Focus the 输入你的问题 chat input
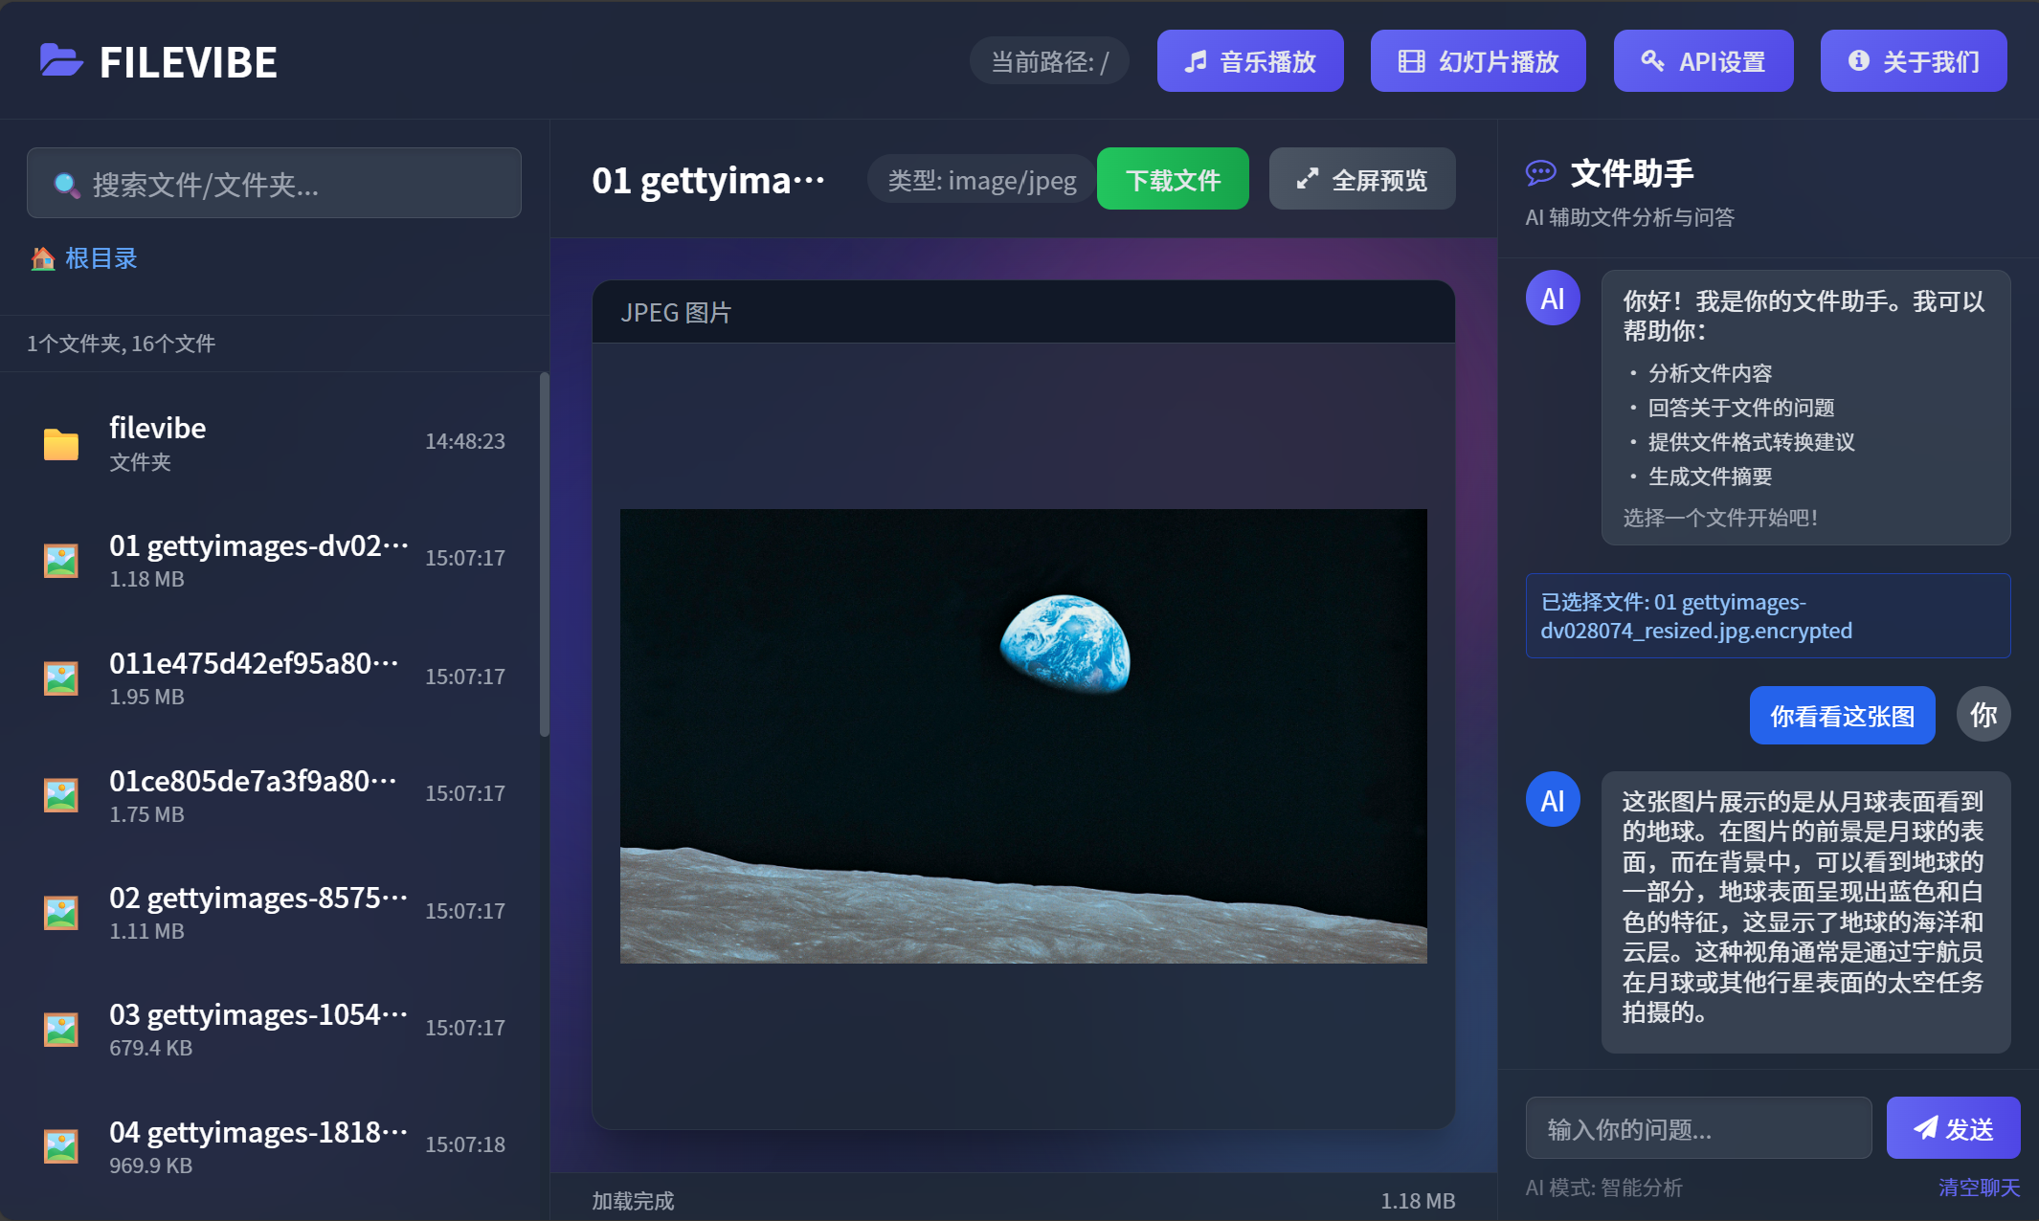The height and width of the screenshot is (1221, 2039). 1697,1128
